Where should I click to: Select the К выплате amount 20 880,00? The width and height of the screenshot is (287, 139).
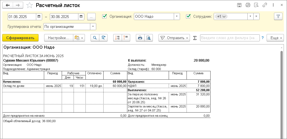pos(202,60)
